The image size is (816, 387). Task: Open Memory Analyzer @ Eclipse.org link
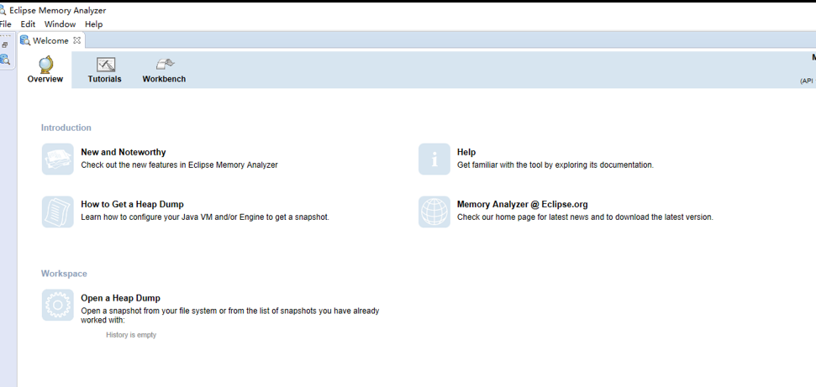[523, 205]
